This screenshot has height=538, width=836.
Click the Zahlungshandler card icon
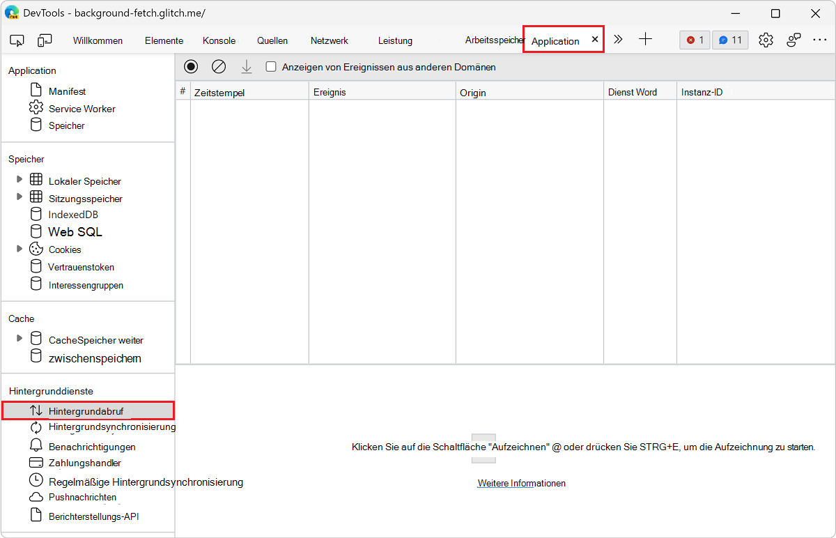36,463
